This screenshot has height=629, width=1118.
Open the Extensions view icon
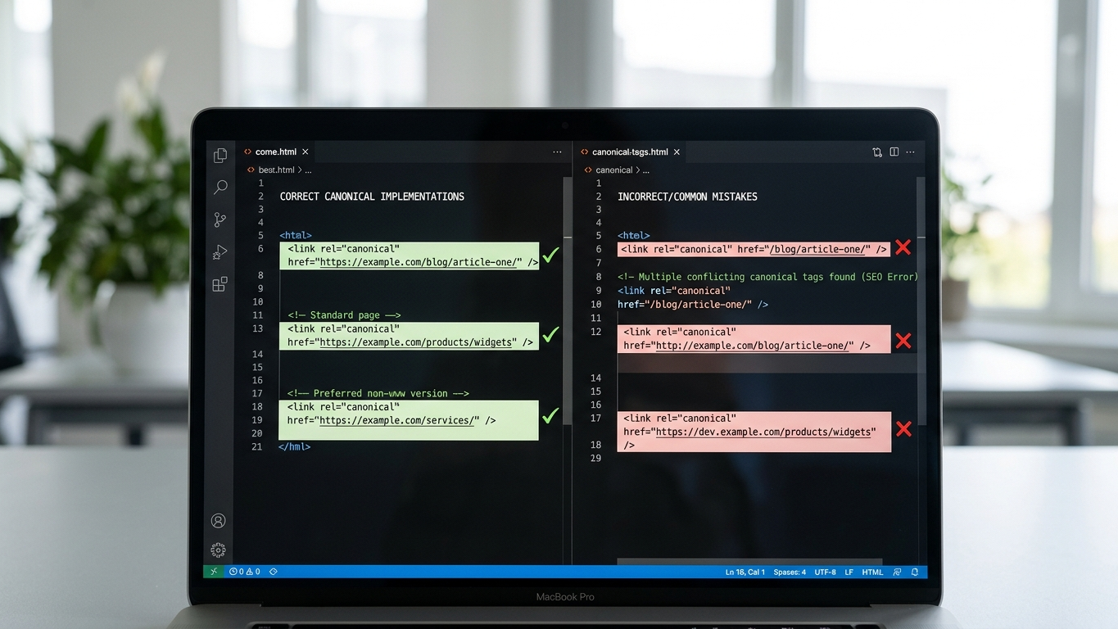tap(220, 284)
